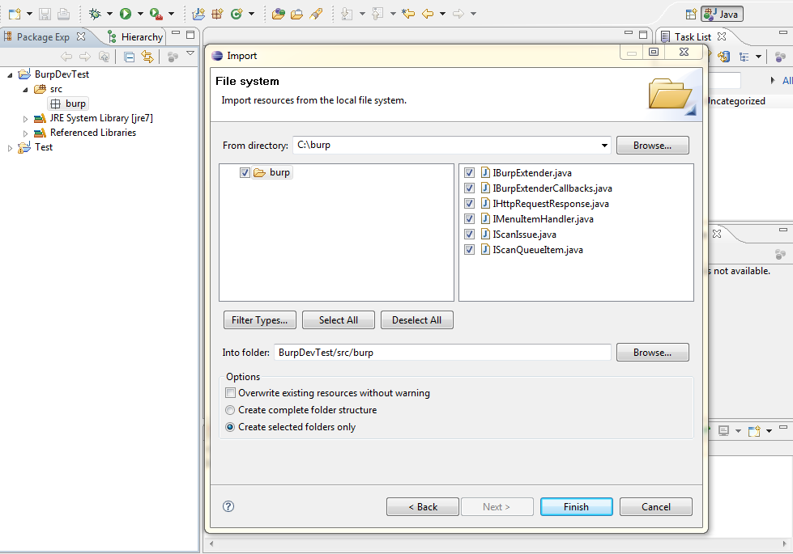
Task: Open the Run dropdown arrow
Action: [141, 14]
